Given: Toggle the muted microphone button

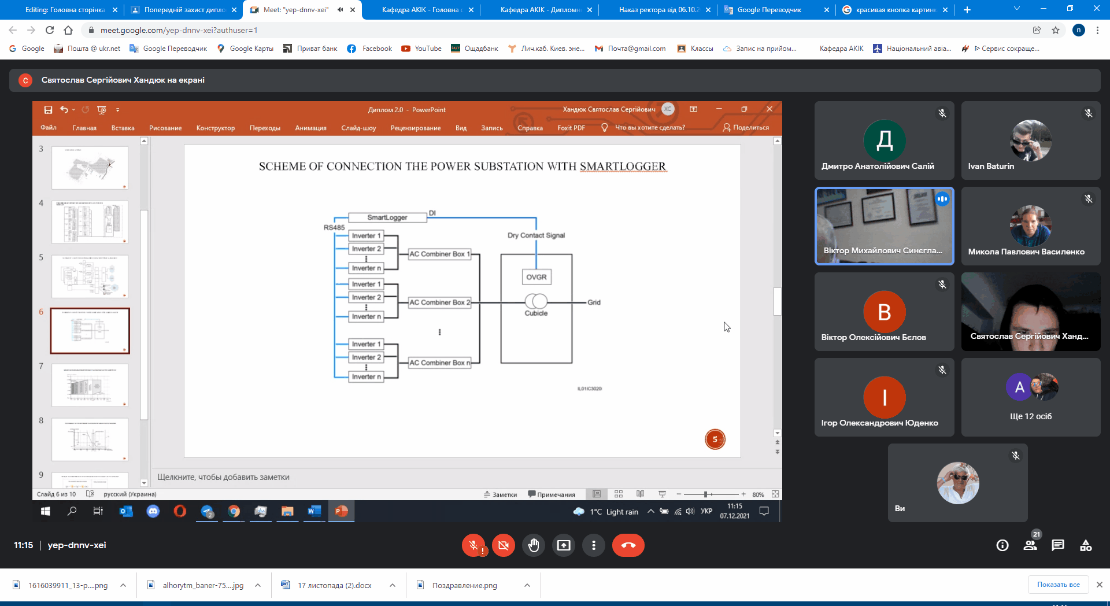Looking at the screenshot, I should (x=473, y=545).
